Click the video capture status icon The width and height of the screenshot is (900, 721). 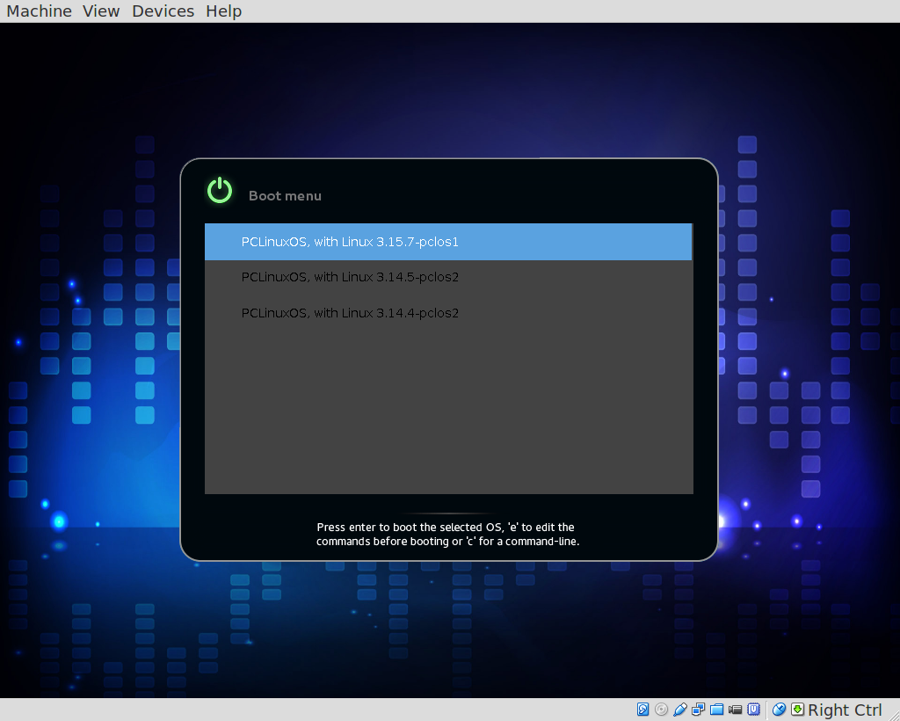tap(735, 710)
